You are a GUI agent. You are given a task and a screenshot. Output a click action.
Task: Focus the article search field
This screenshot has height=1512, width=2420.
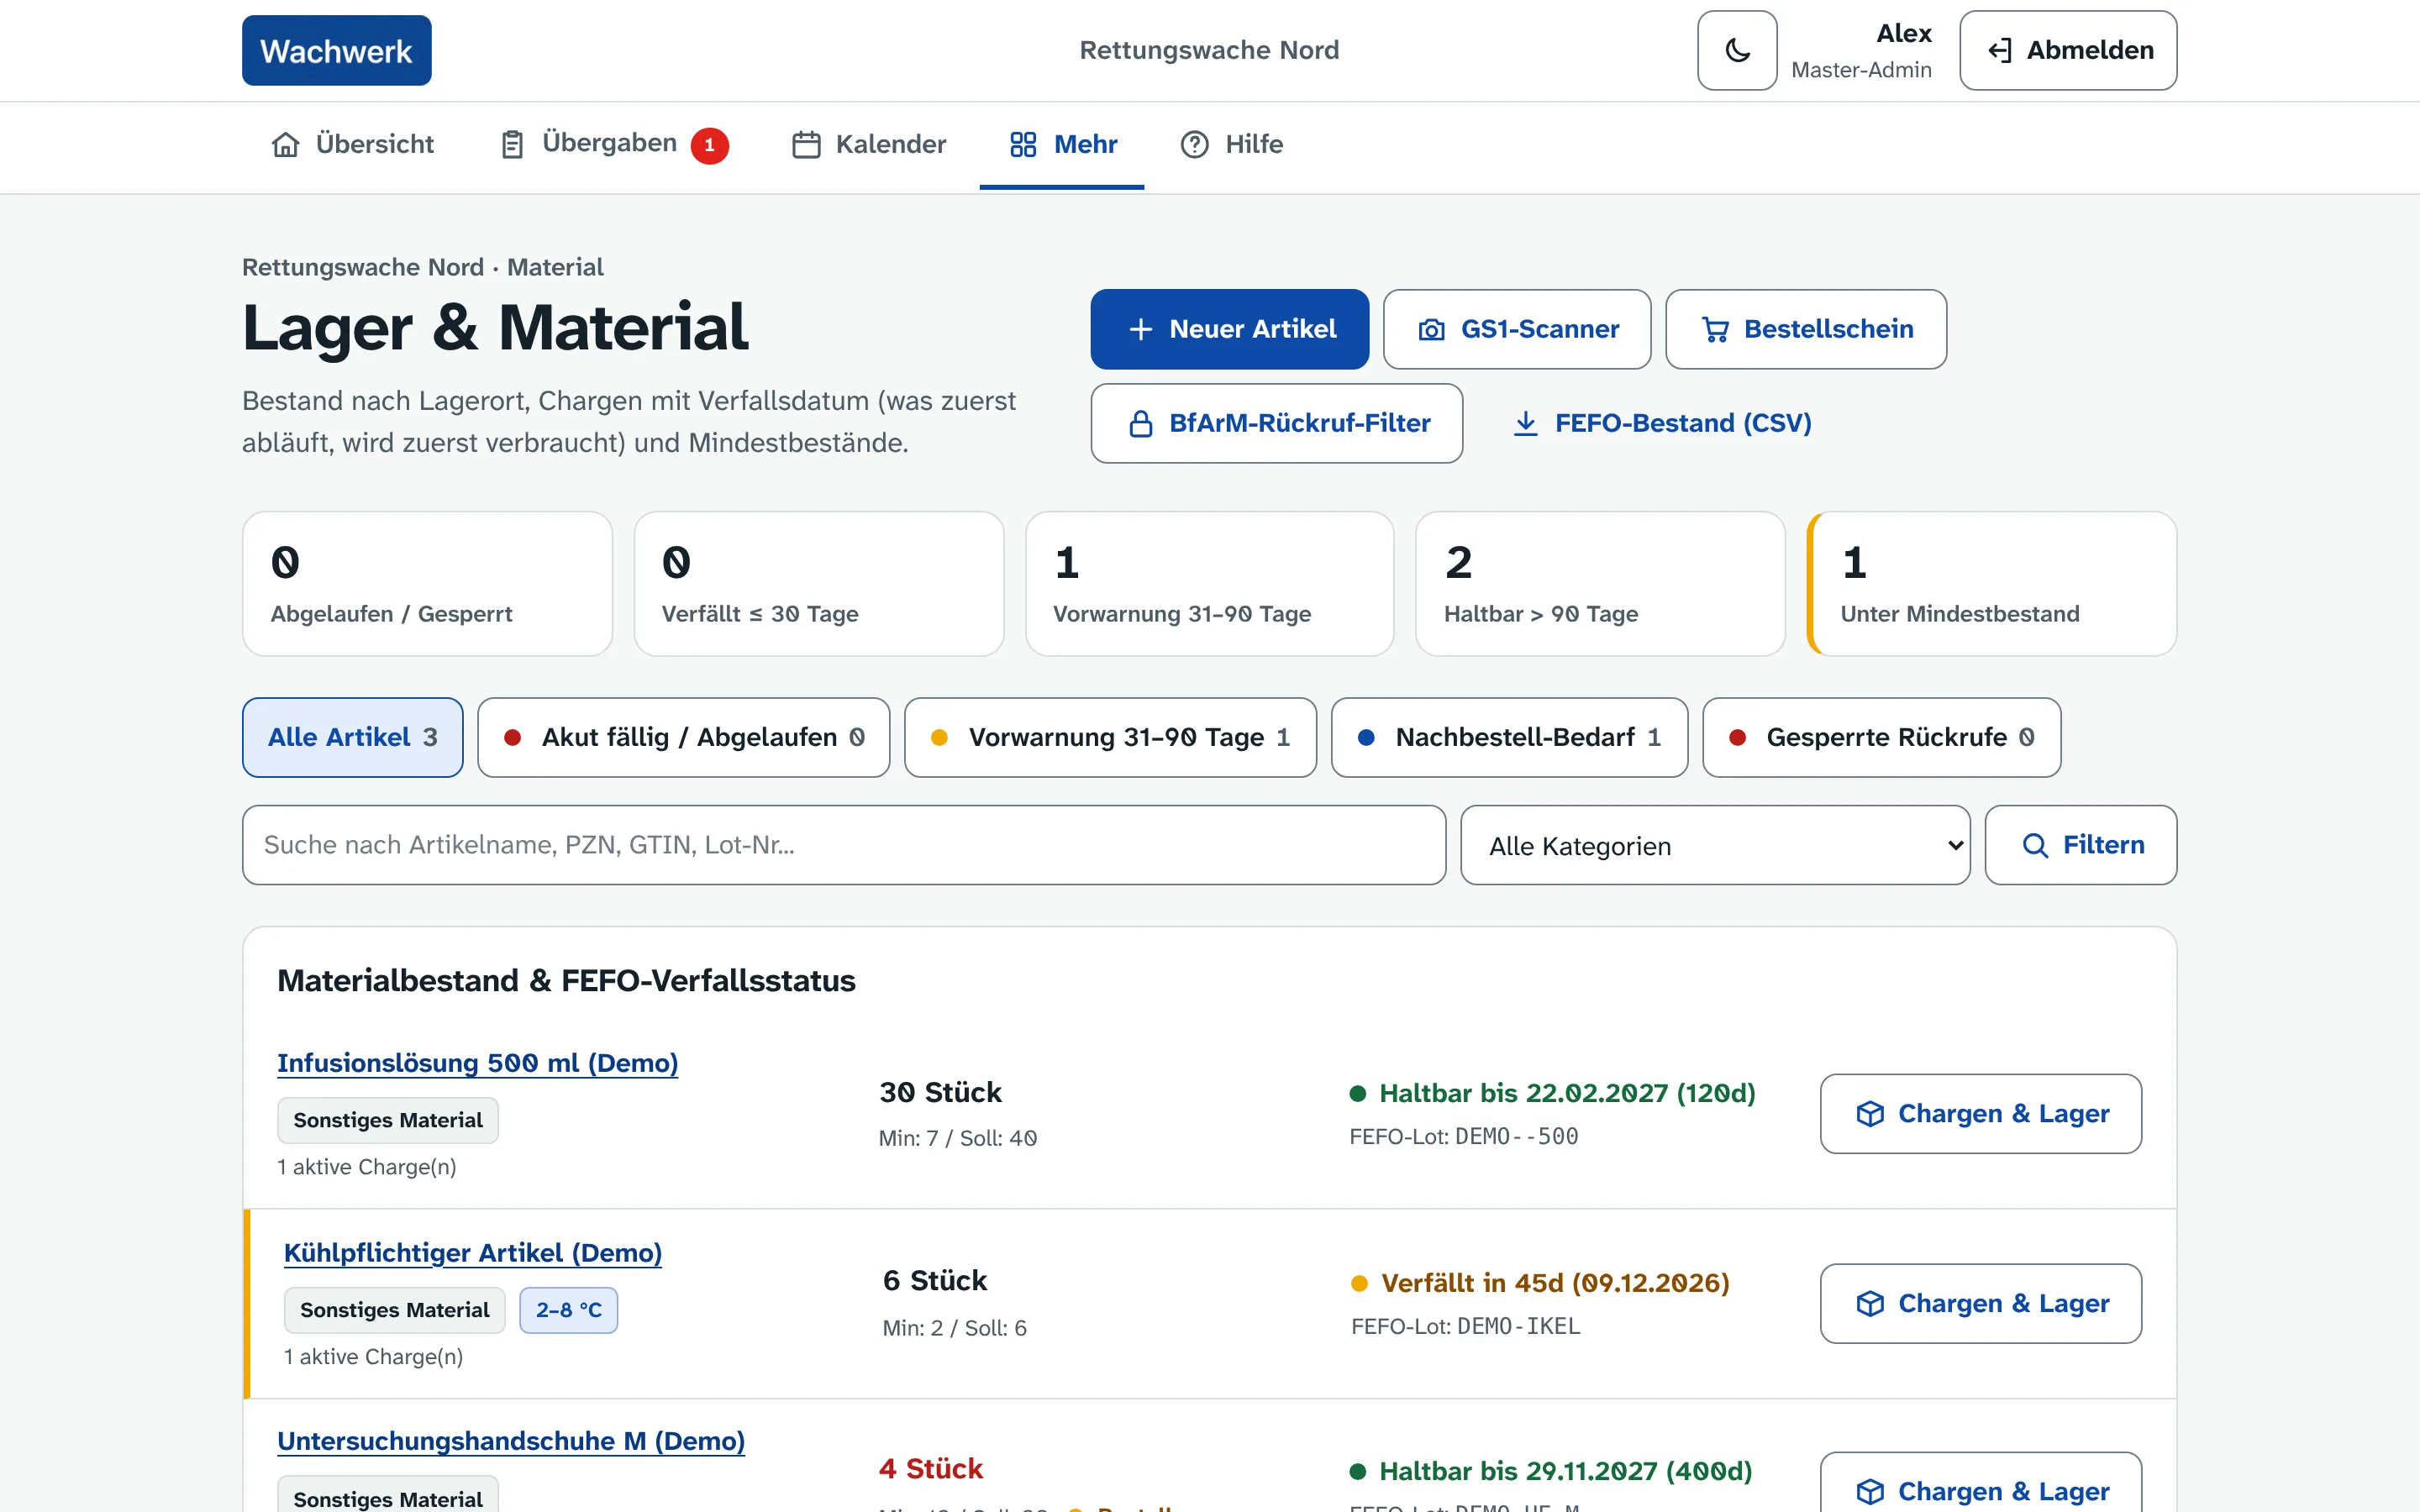(844, 845)
